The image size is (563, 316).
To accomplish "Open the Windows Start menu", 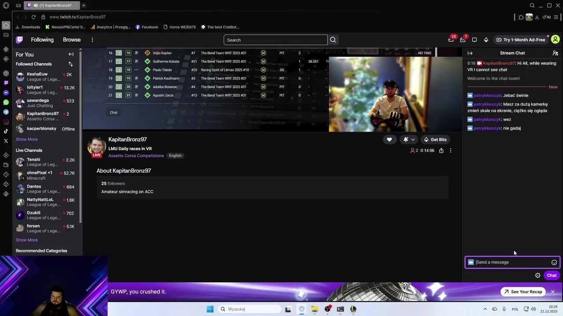I will [x=210, y=309].
